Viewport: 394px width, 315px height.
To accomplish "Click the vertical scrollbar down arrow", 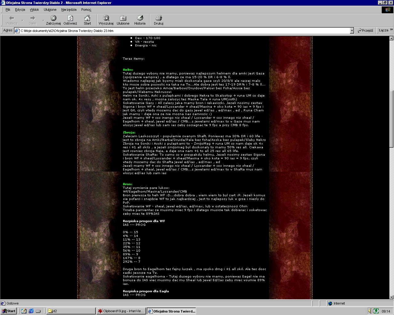I will pos(391,297).
